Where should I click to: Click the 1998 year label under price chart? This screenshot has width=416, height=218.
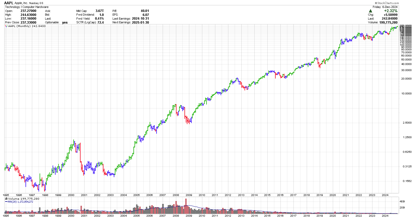point(45,195)
